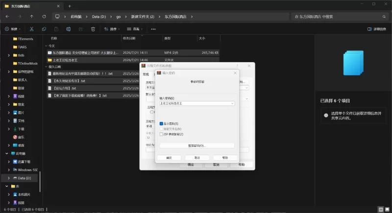Click 帮助 in the 输入密码 dialog
The image size is (392, 213).
point(225,158)
